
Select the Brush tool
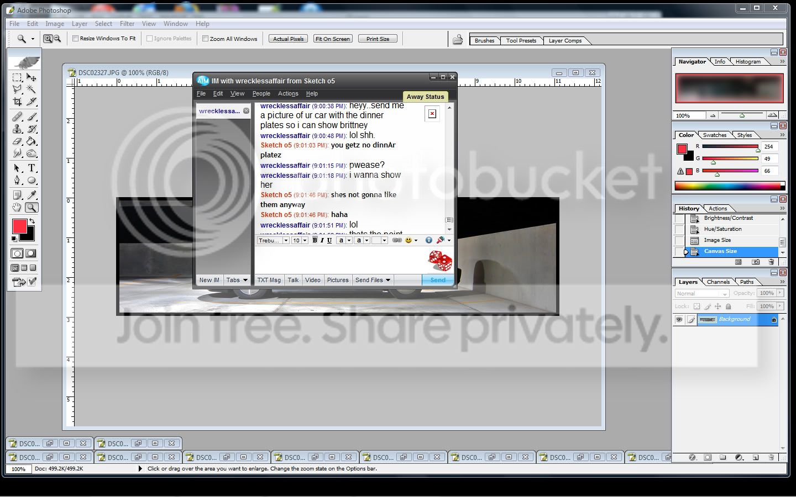tap(32, 117)
